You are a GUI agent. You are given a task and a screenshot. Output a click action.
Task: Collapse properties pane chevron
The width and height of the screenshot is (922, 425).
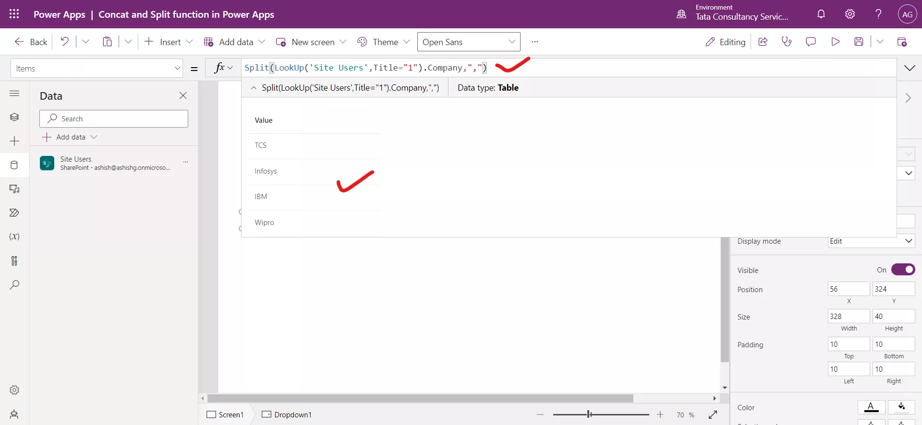(x=908, y=98)
